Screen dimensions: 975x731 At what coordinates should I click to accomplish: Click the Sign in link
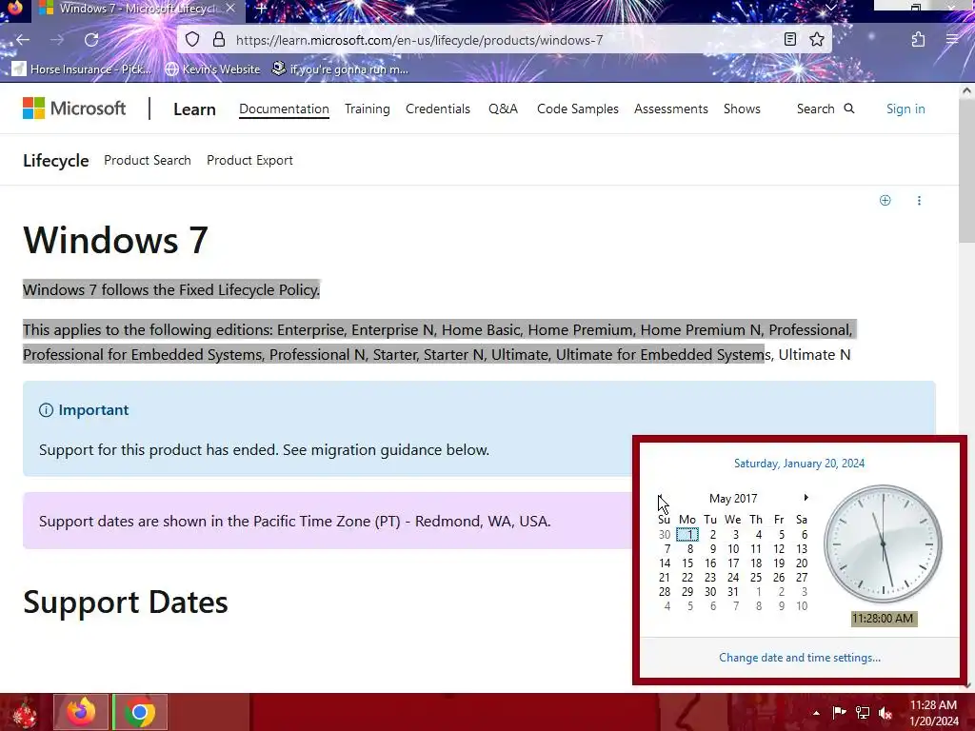click(905, 109)
